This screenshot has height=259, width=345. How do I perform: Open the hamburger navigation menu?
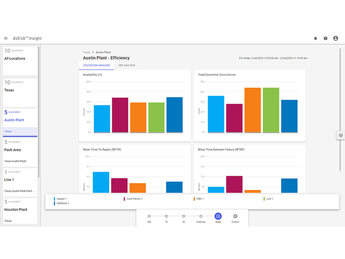coord(6,38)
